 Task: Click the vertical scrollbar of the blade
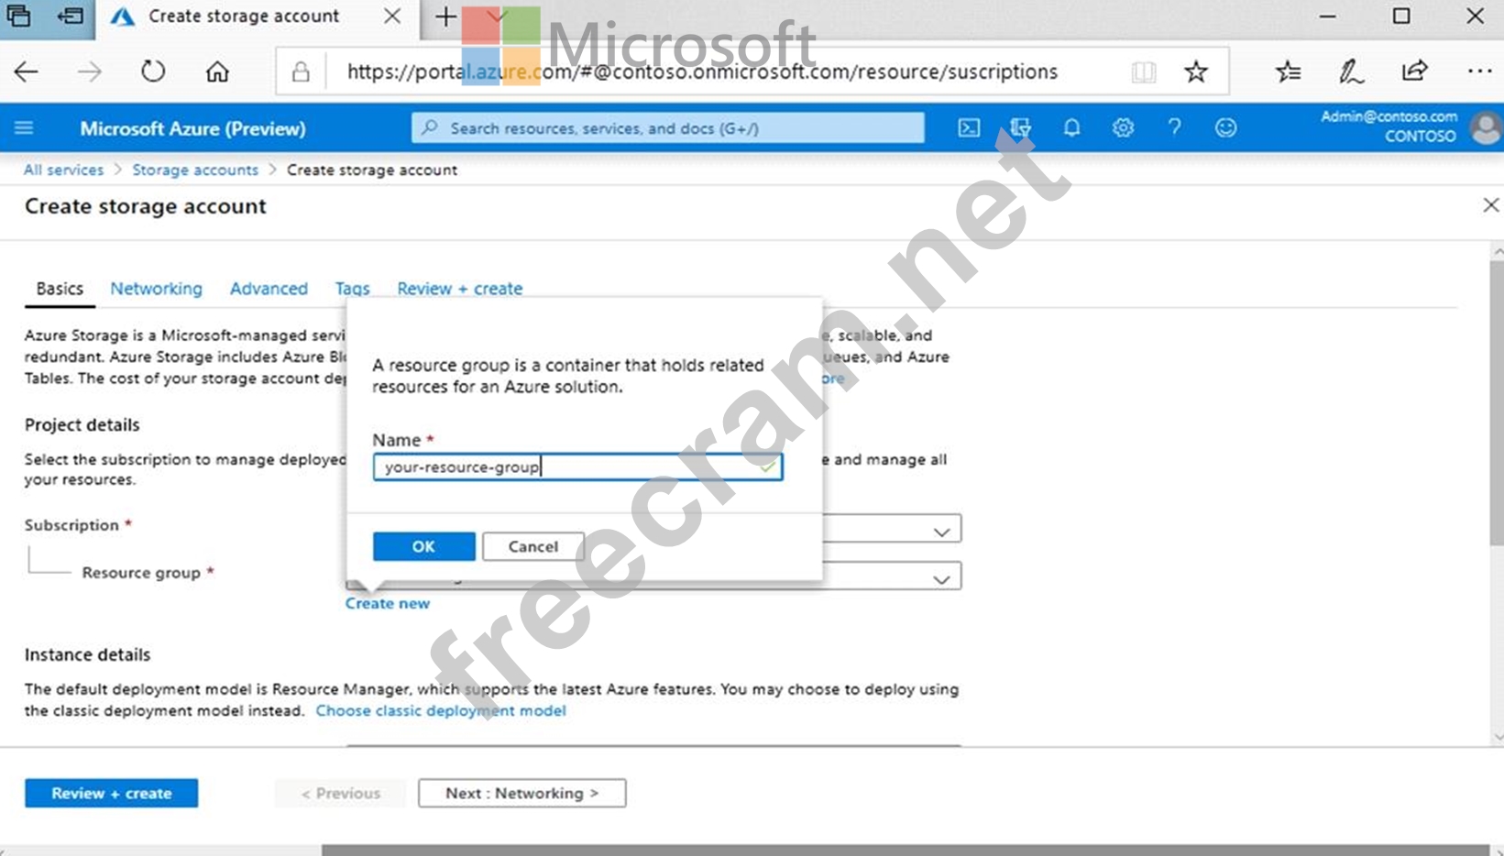(x=1497, y=403)
